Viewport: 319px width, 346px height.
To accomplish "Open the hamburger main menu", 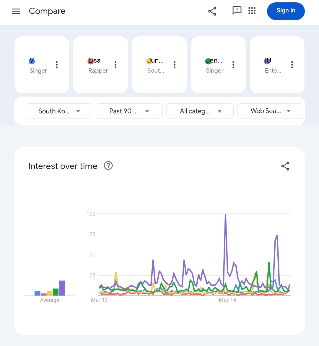I will click(x=16, y=11).
